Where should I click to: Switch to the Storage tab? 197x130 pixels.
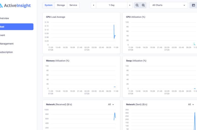click(61, 5)
